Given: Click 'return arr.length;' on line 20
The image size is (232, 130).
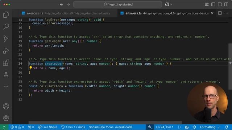Looking at the screenshot, I should (48, 46).
